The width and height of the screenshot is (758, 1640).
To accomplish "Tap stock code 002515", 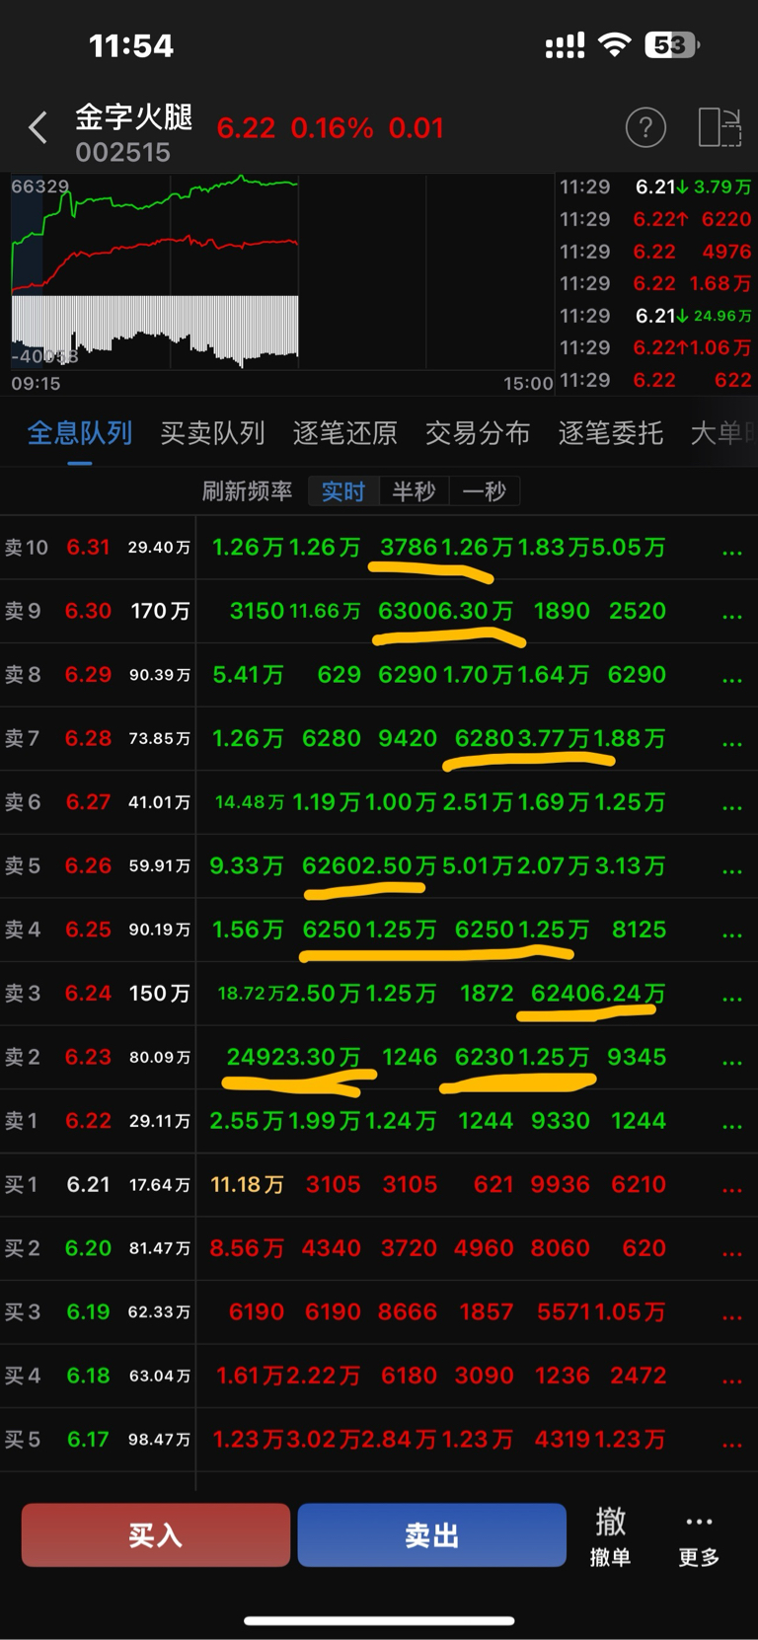I will pos(123,152).
